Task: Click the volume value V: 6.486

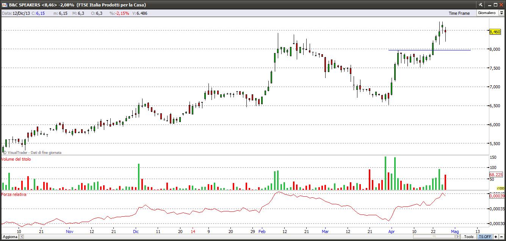Action: 140,13
